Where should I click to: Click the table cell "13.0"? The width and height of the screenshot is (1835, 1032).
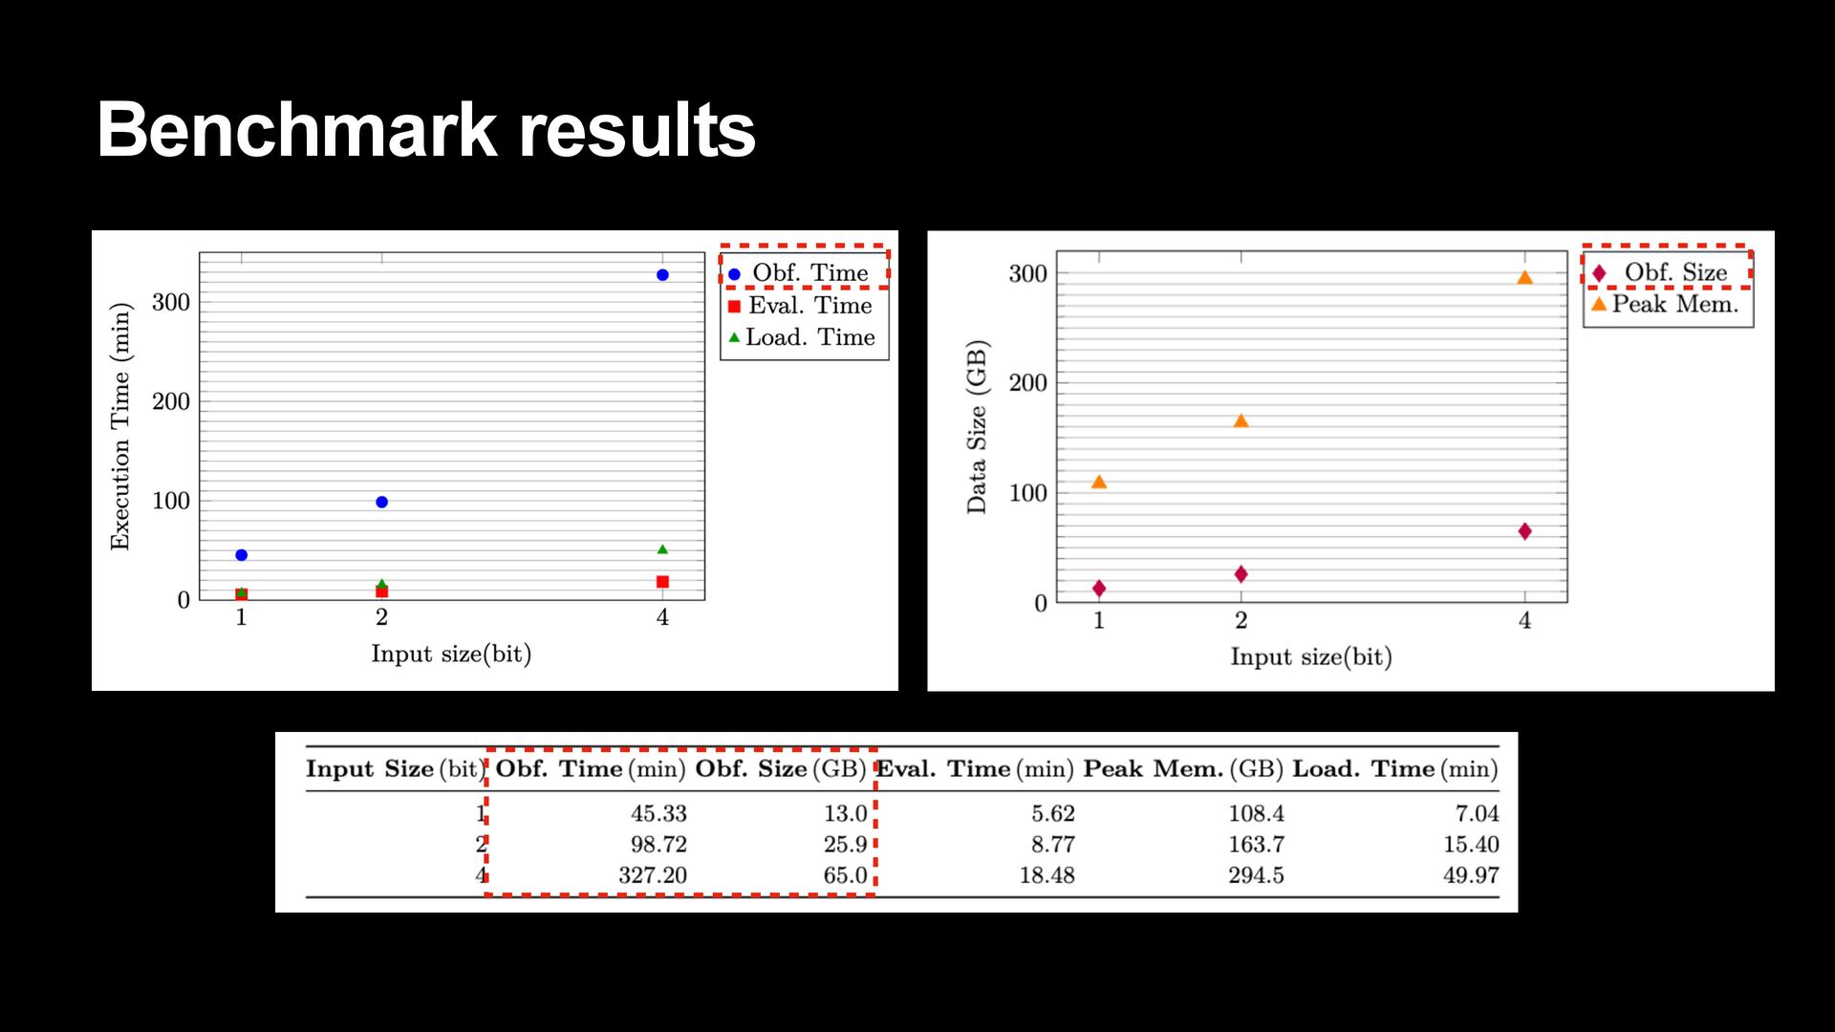(846, 814)
